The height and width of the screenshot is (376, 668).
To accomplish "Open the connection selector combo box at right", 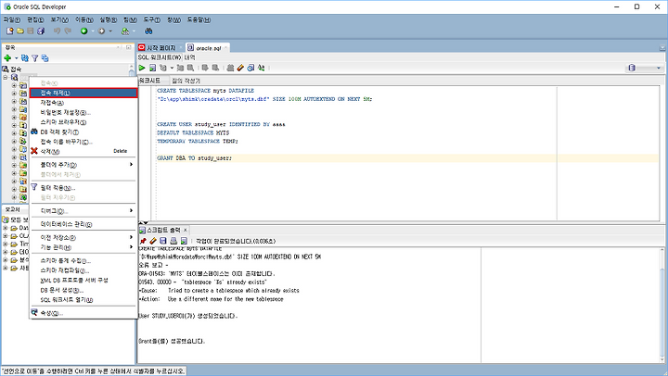I will [x=645, y=68].
